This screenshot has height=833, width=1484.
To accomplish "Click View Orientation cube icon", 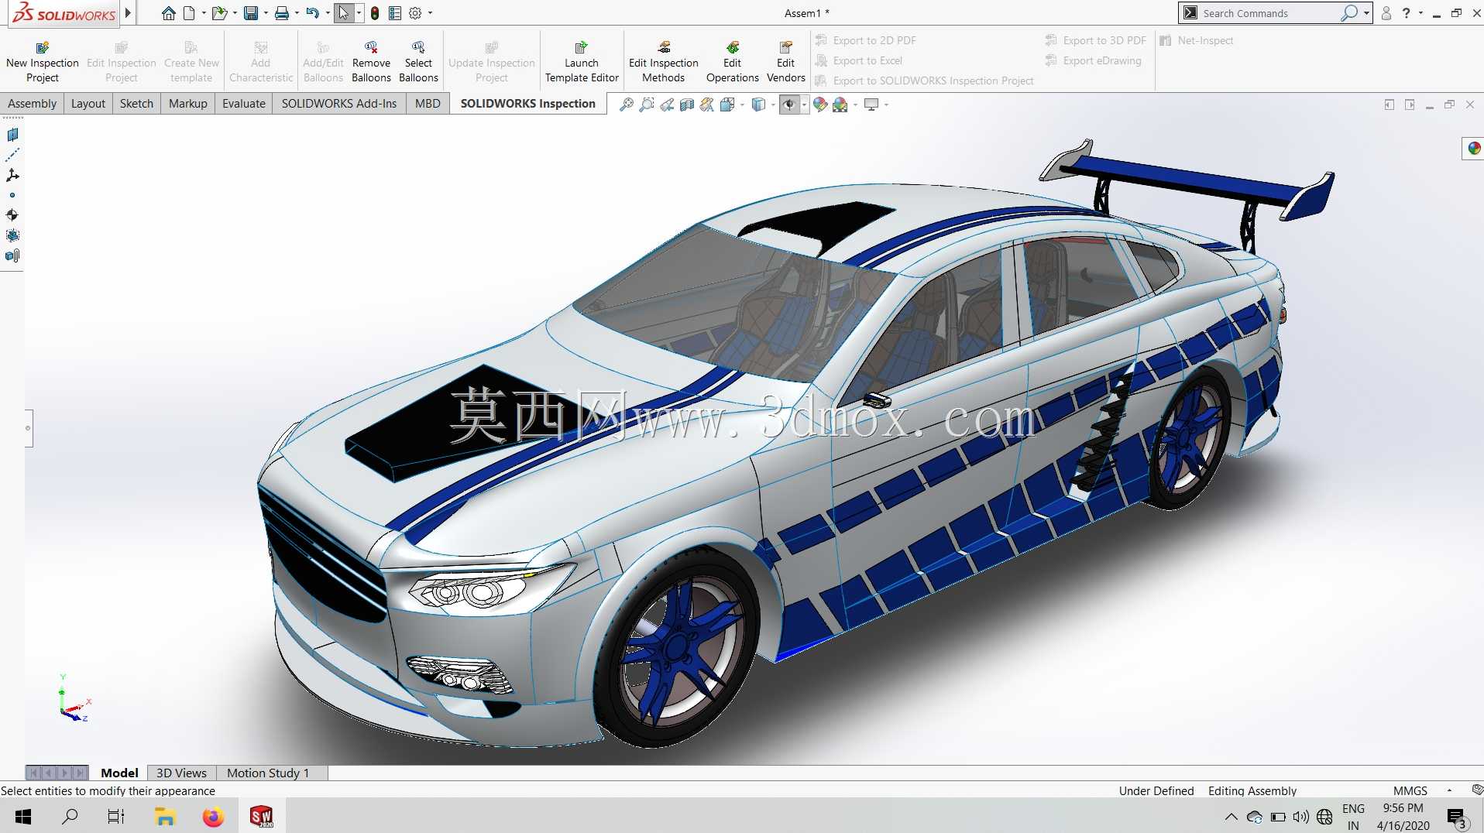I will (x=727, y=105).
